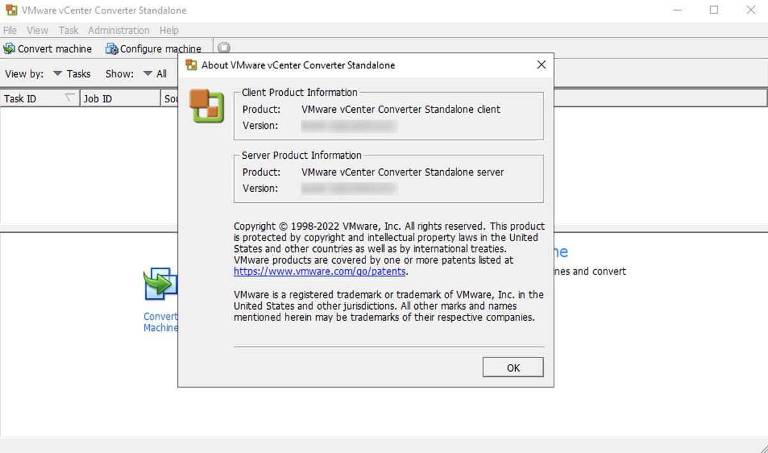Sort by the Task ID column header
The height and width of the screenshot is (453, 768).
(40, 99)
